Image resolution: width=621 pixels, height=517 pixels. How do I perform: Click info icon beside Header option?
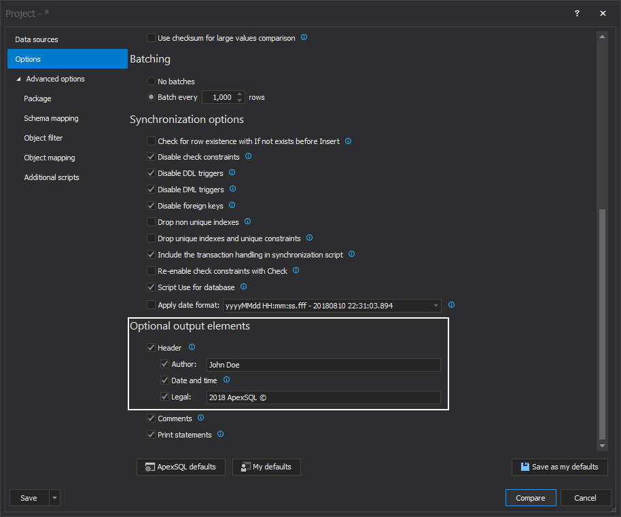(192, 347)
